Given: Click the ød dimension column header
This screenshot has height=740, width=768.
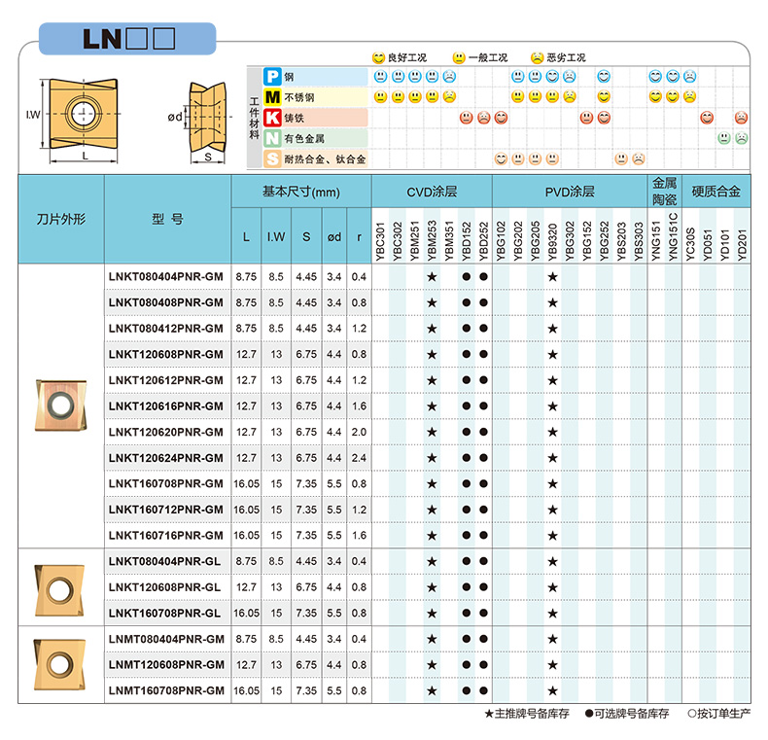Looking at the screenshot, I should (x=334, y=236).
